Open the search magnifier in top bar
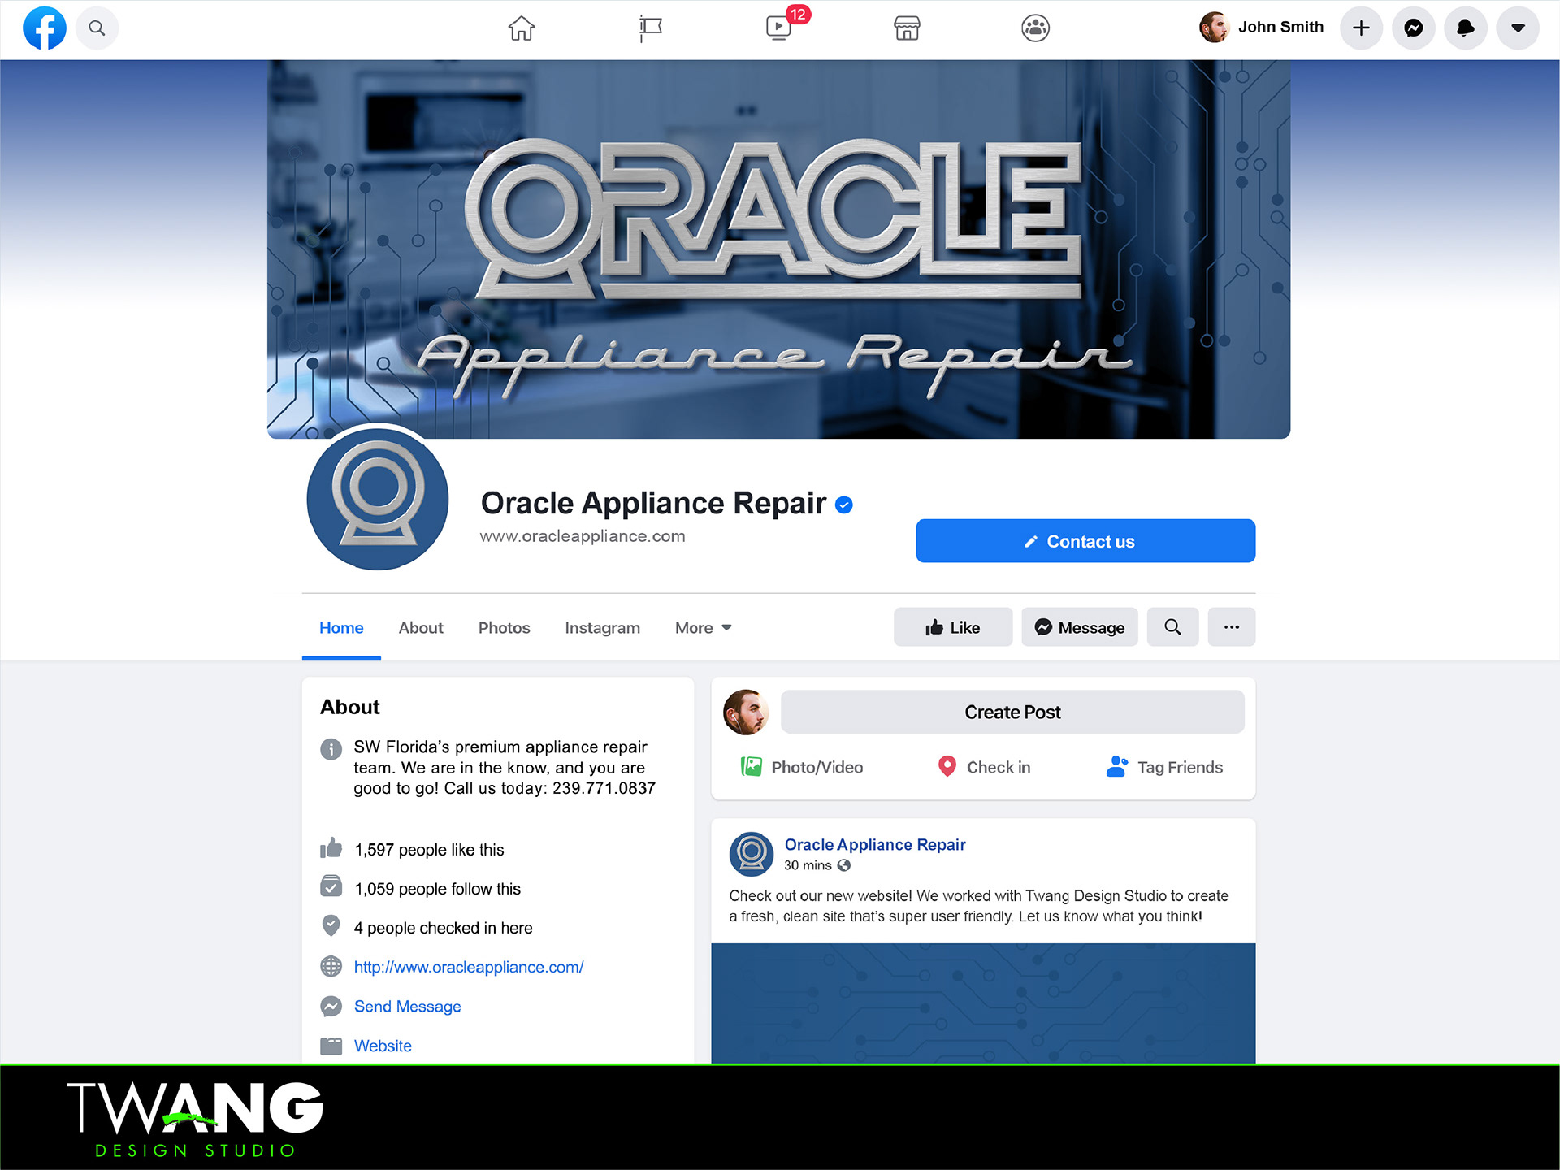This screenshot has height=1170, width=1560. click(x=97, y=28)
